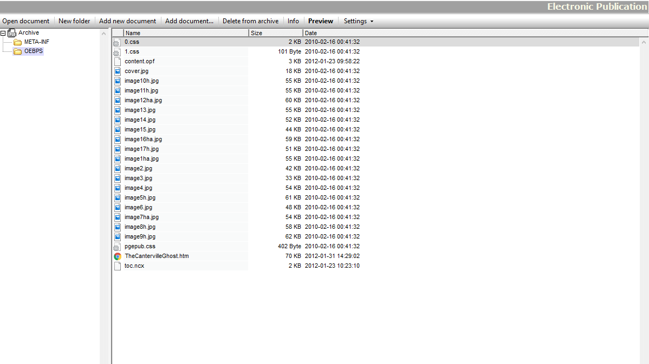
Task: Select the file name image12ha.jpg
Action: tap(143, 101)
